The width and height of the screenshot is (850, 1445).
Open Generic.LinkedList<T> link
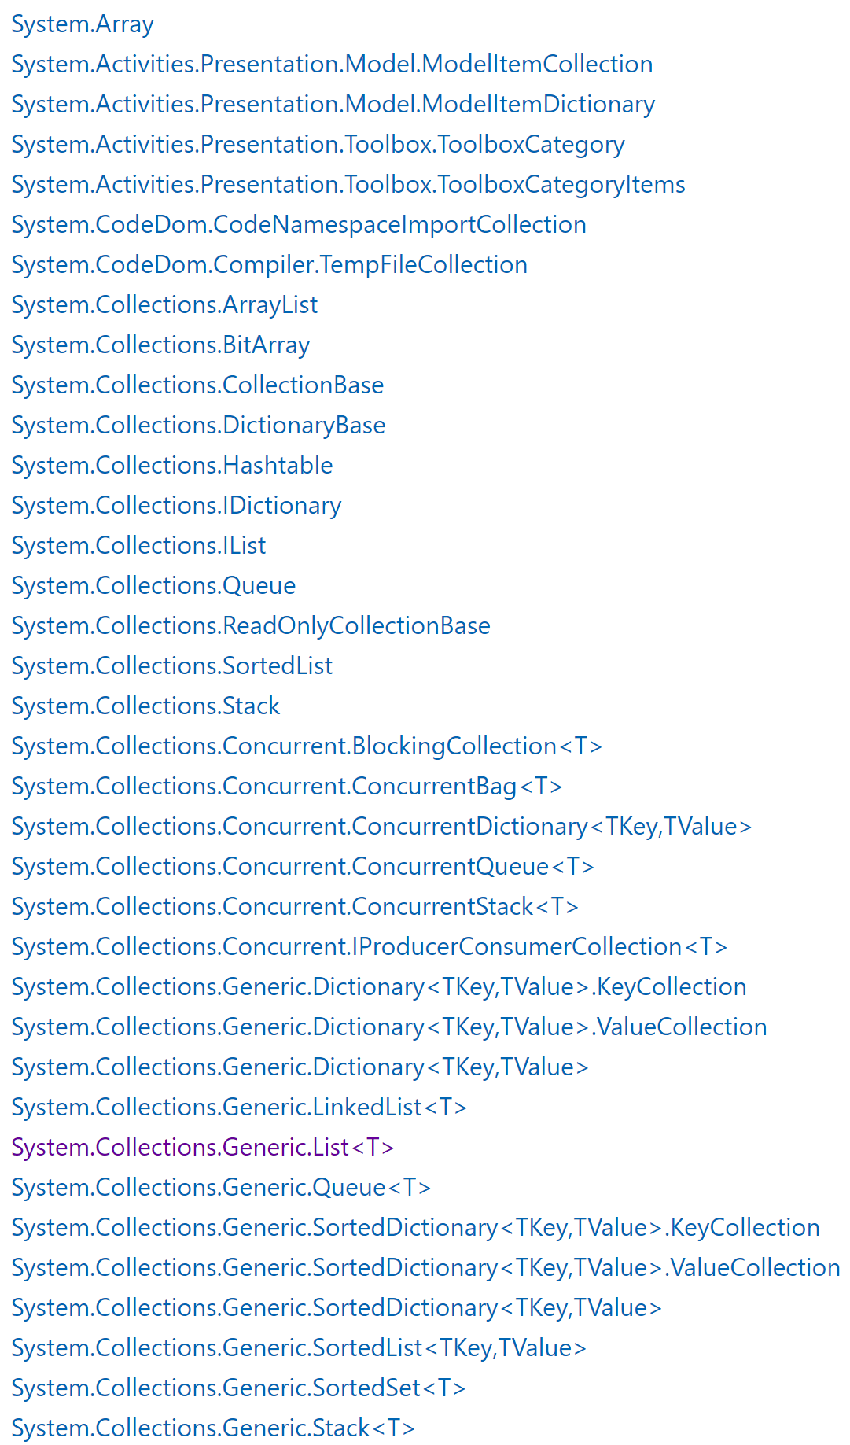tap(239, 1108)
